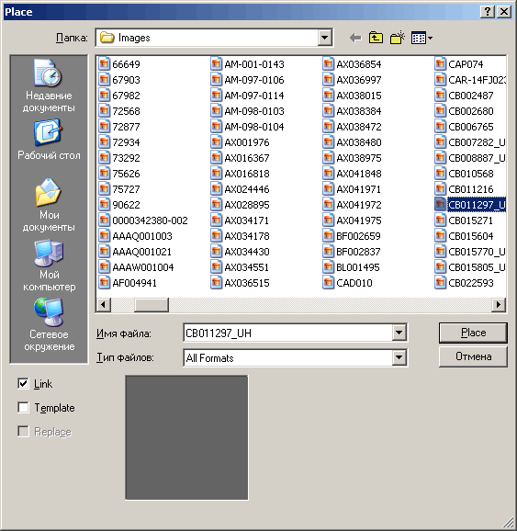Open the file name dropdown list
The width and height of the screenshot is (517, 531).
399,333
